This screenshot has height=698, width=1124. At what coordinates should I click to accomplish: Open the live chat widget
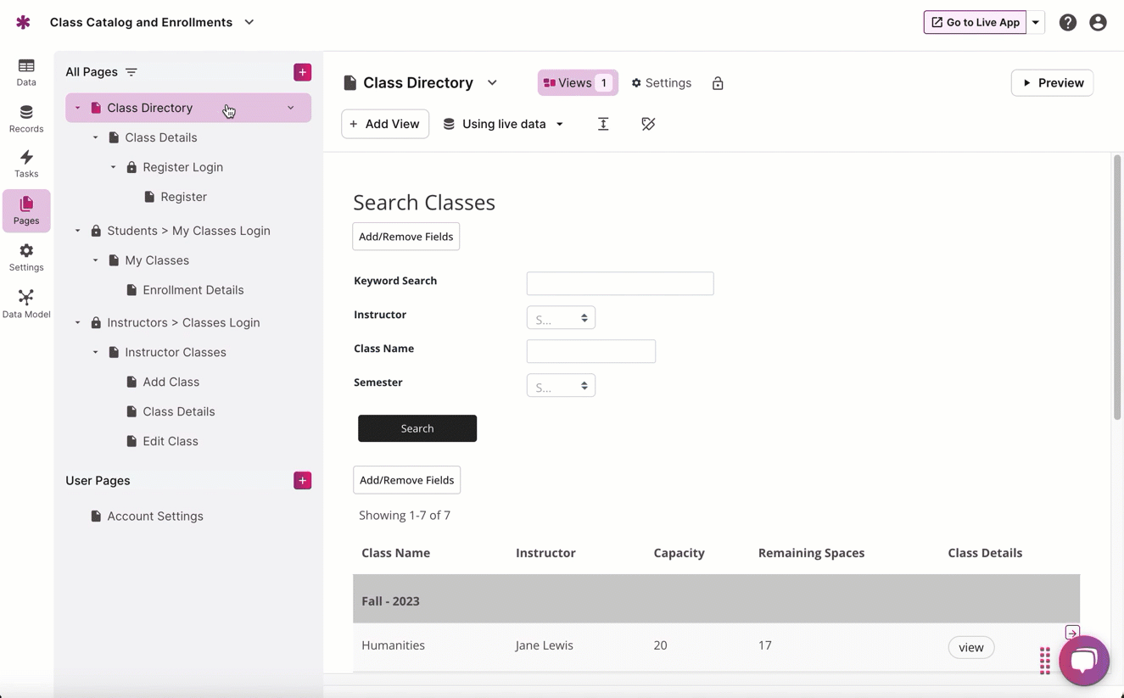pyautogui.click(x=1083, y=660)
